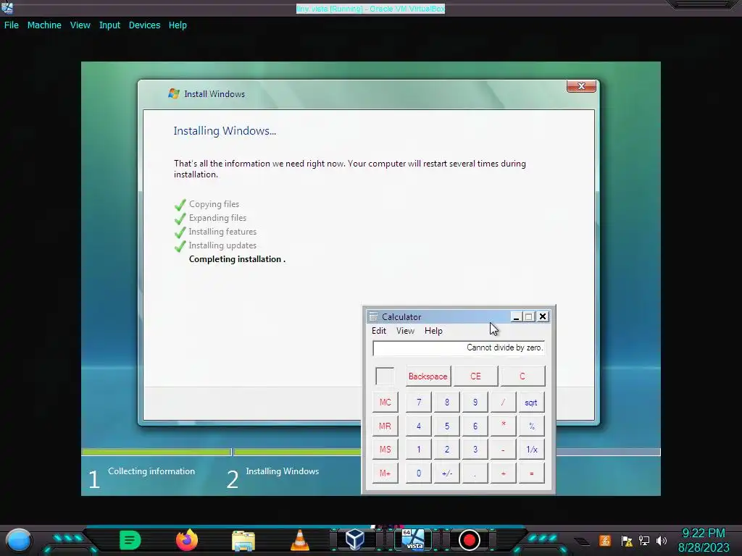Click calculator digit 2
This screenshot has width=742, height=556.
[446, 449]
